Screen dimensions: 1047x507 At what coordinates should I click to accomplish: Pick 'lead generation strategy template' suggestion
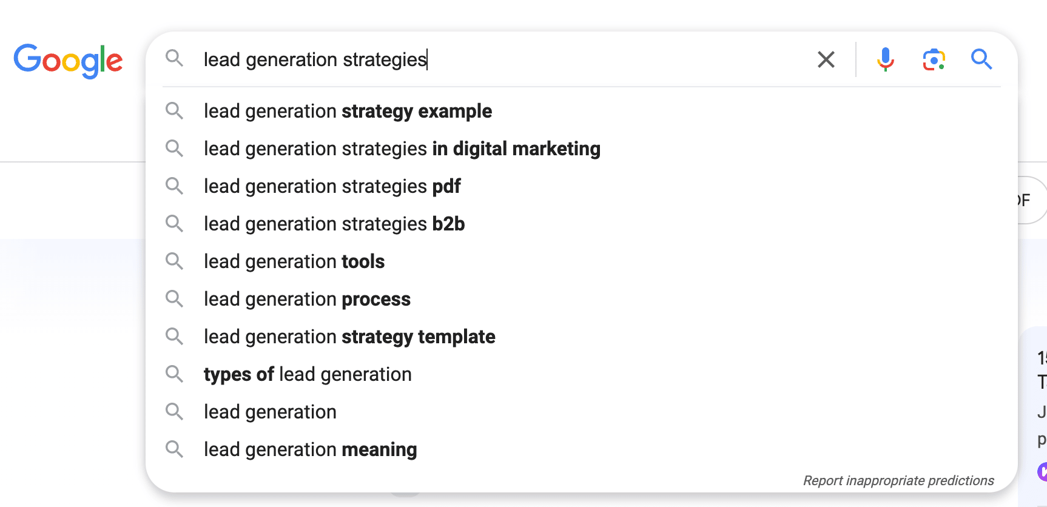pos(582,337)
